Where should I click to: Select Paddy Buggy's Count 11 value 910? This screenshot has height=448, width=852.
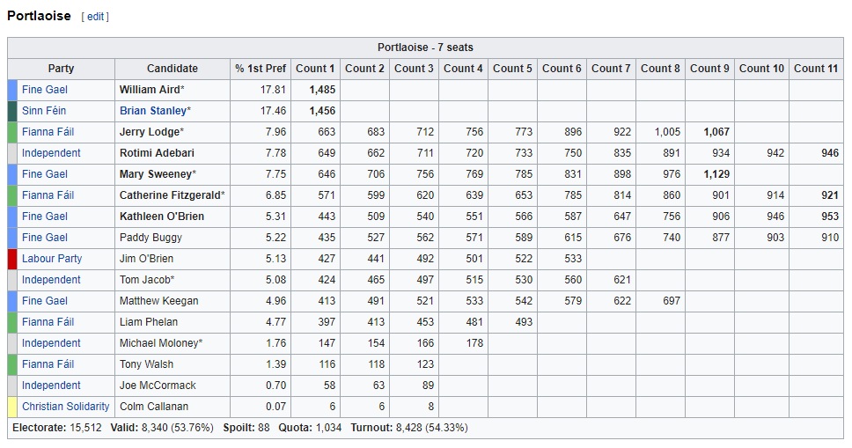[830, 239]
